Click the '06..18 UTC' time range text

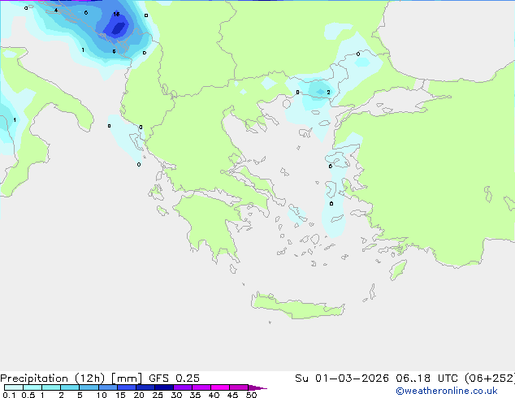(x=427, y=379)
